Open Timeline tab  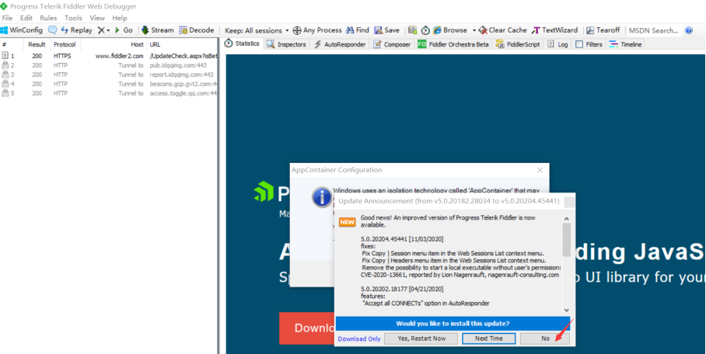tap(625, 44)
